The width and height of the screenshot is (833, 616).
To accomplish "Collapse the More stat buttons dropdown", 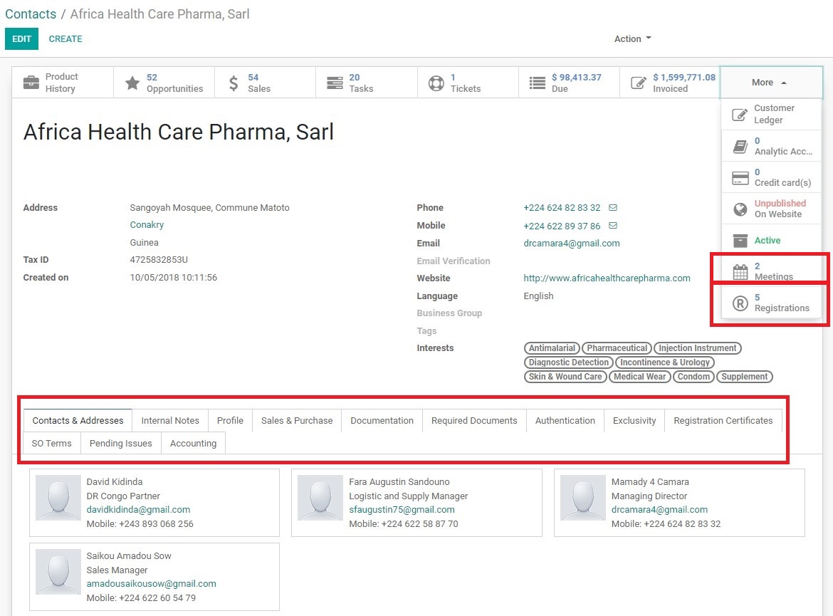I will 771,83.
